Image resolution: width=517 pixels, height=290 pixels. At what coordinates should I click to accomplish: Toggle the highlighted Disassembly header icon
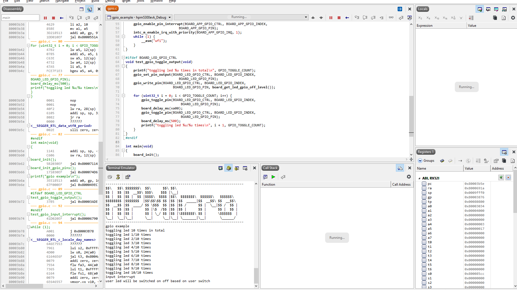[x=89, y=9]
